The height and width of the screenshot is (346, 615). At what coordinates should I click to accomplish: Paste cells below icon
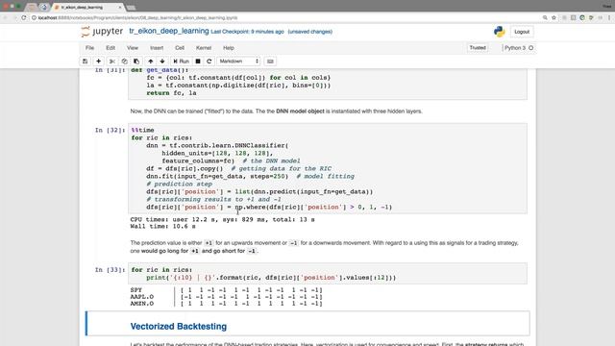(x=136, y=62)
